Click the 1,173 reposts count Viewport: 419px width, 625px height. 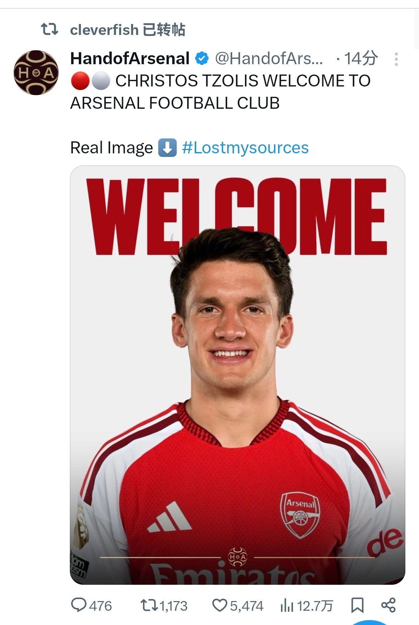[x=174, y=606]
